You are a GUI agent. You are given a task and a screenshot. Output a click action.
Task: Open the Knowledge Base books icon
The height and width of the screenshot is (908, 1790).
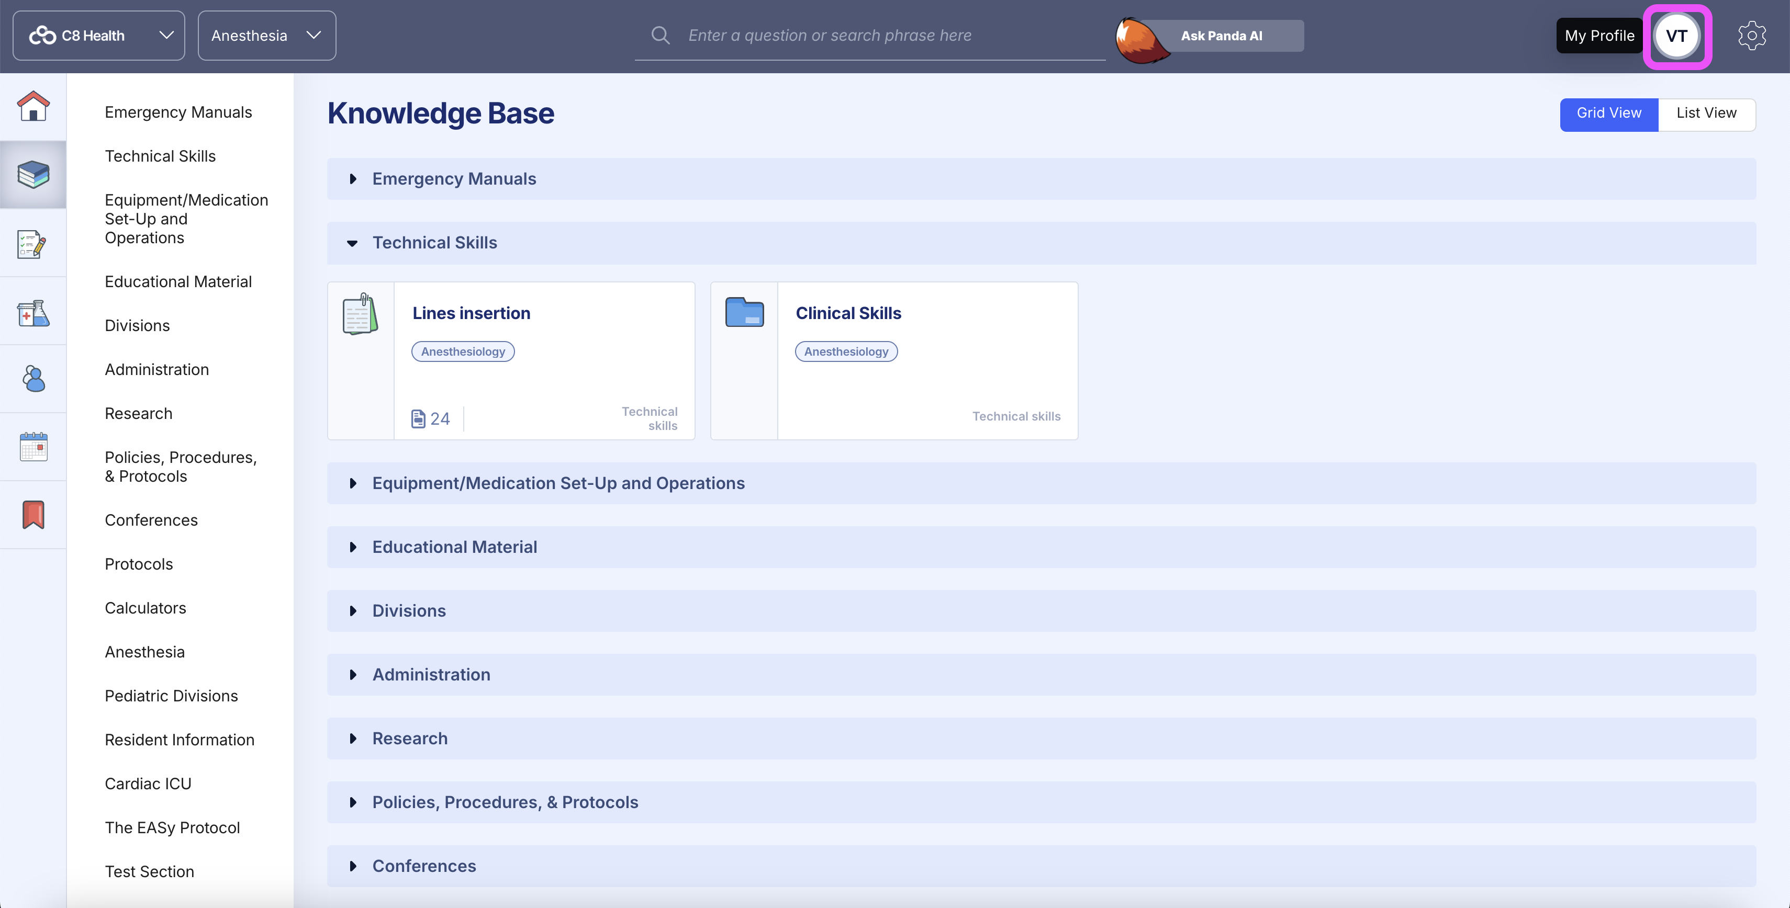coord(33,174)
